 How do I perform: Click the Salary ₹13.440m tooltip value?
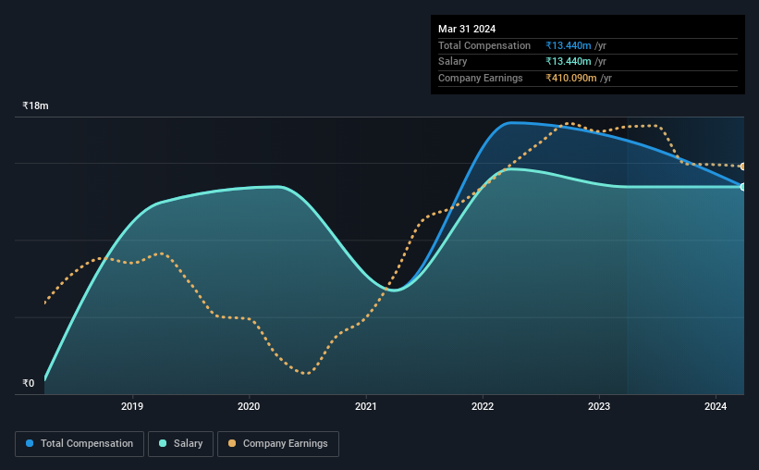click(569, 62)
